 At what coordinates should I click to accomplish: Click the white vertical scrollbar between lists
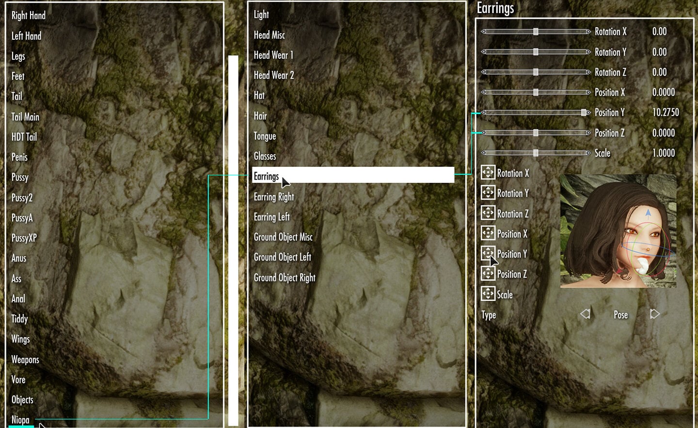coord(233,240)
